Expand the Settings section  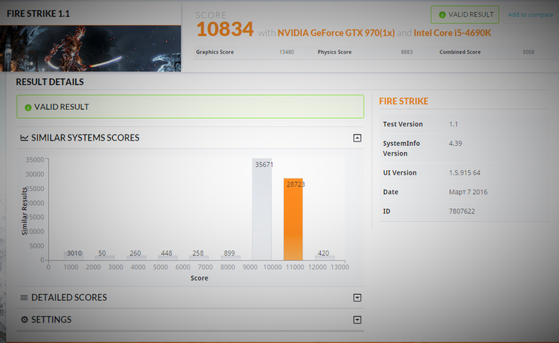(357, 320)
